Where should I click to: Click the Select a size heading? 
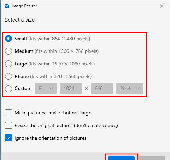tap(20, 20)
